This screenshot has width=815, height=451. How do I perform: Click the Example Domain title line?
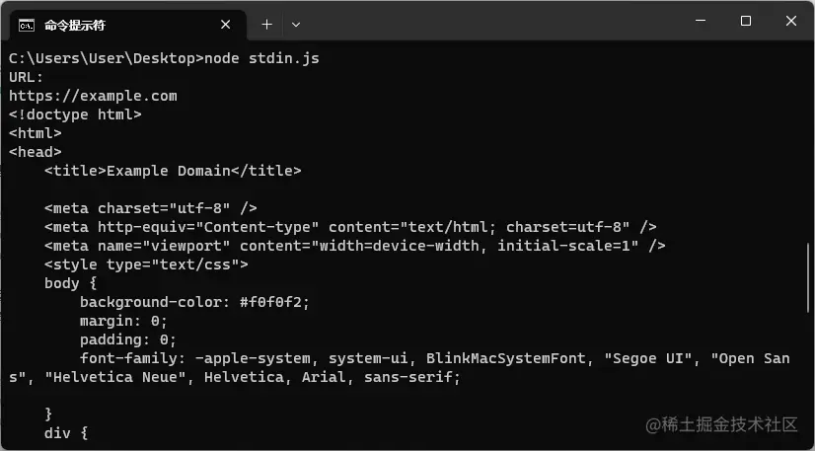173,171
